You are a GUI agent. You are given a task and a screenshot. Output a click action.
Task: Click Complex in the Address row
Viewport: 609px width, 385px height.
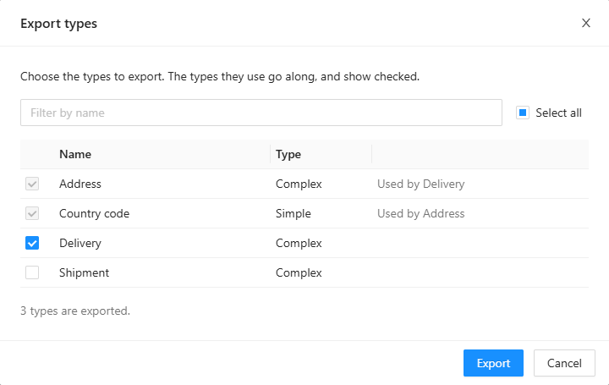(x=299, y=184)
